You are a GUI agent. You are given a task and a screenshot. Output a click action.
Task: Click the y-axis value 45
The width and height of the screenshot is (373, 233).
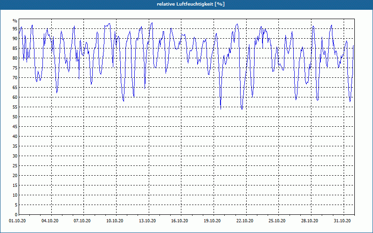click(x=15, y=126)
